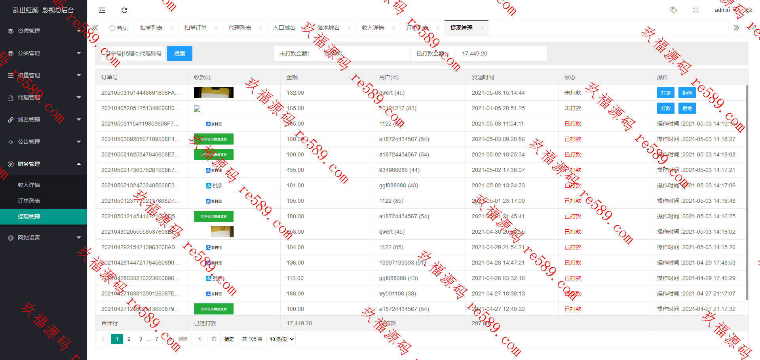Expand 扣量管理 menu
This screenshot has width=760, height=360.
[x=79, y=75]
